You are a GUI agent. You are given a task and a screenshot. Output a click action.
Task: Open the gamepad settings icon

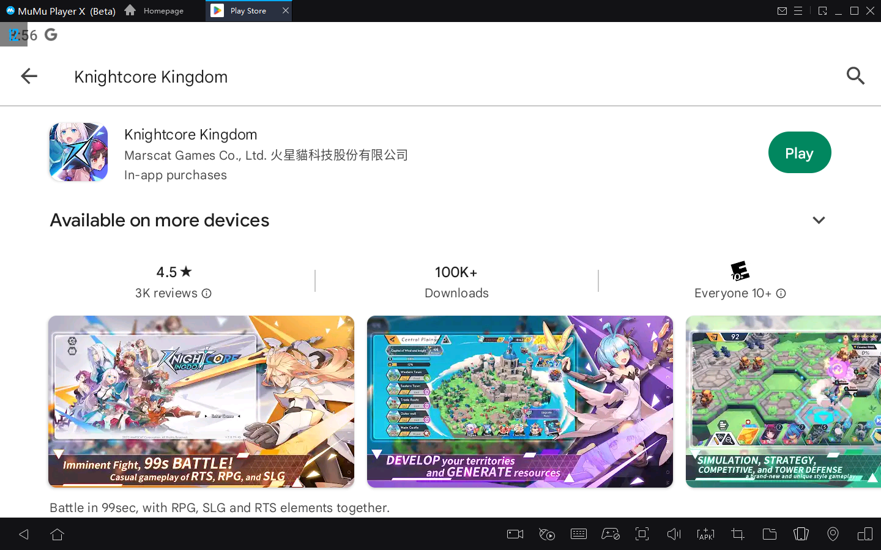[x=611, y=534]
